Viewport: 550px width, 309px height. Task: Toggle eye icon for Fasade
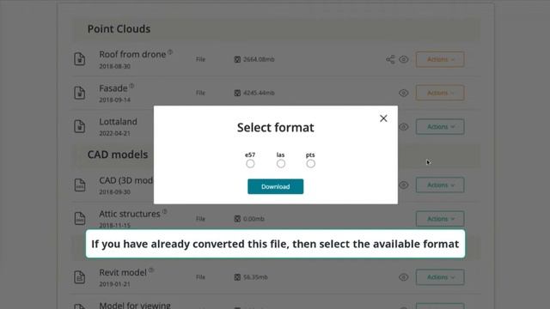click(403, 93)
